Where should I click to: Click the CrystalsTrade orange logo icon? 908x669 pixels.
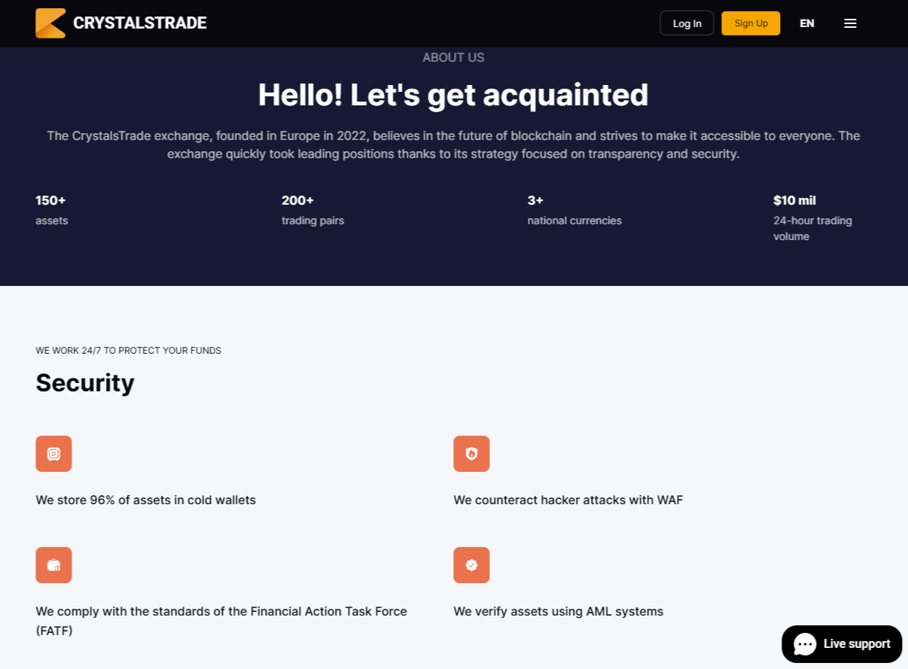pyautogui.click(x=50, y=23)
